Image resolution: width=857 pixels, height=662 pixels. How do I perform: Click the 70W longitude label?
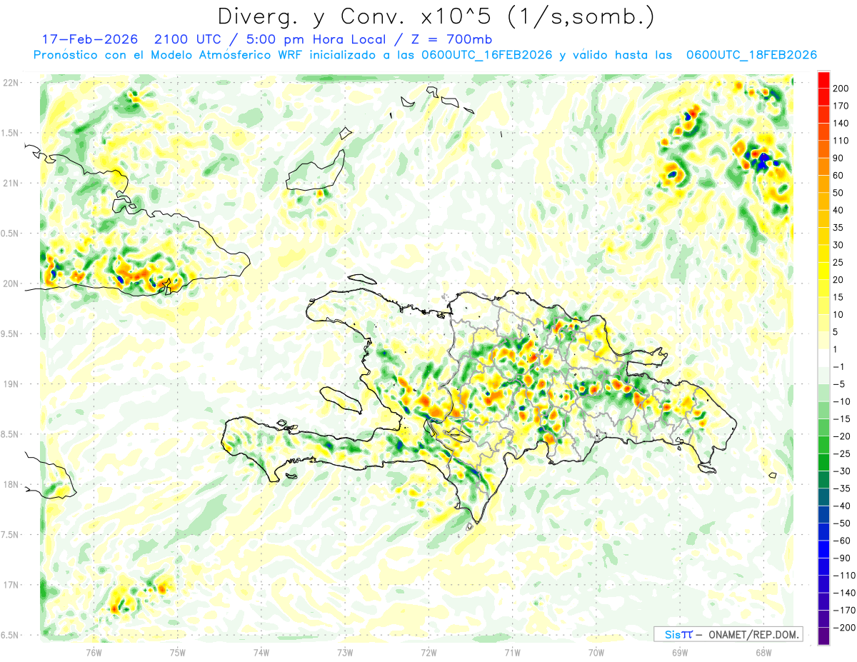[x=596, y=653]
